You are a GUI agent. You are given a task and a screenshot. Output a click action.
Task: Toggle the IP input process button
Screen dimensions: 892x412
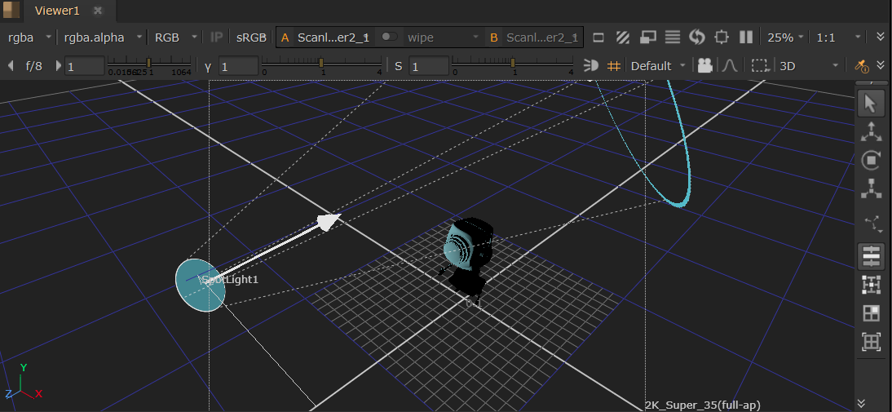tap(217, 37)
